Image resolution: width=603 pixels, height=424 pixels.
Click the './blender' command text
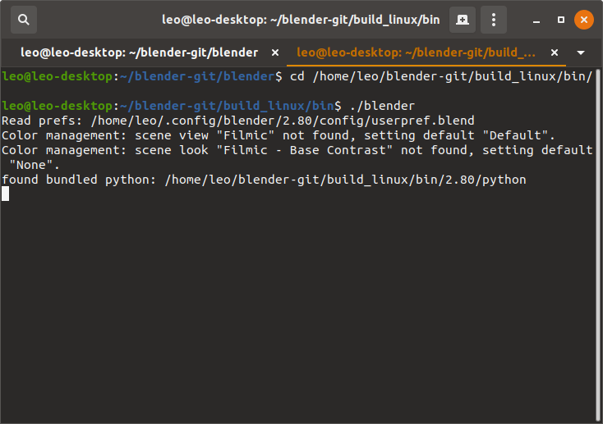point(382,106)
